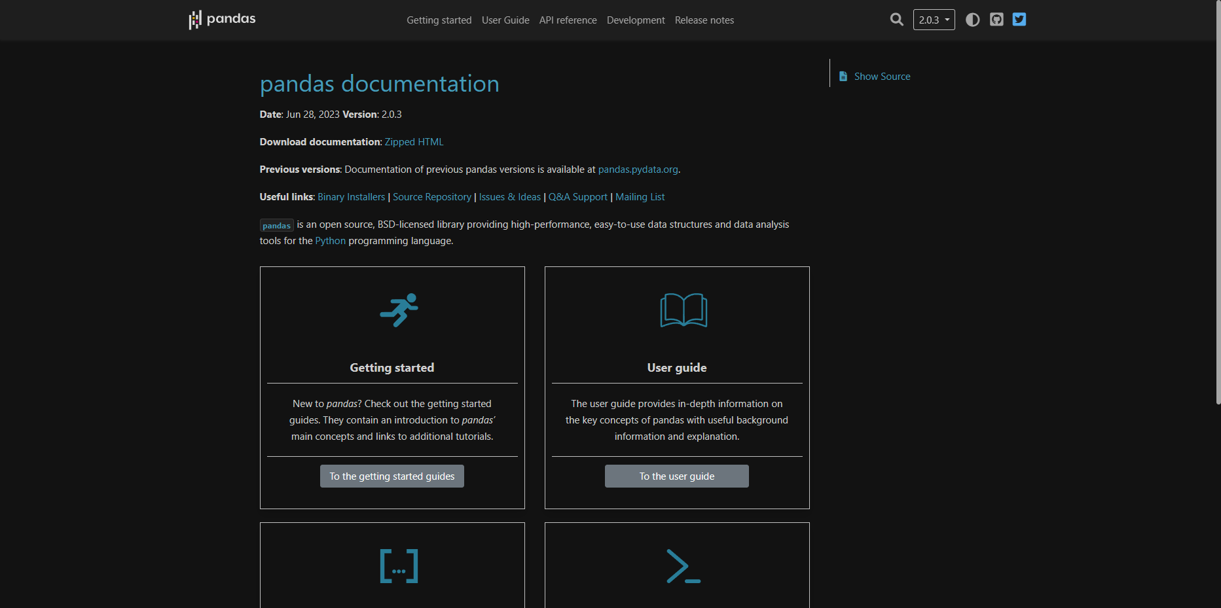
Task: Click the To the getting started guides button
Action: coord(392,476)
